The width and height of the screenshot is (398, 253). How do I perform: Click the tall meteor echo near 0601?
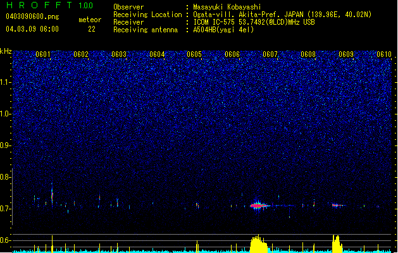click(52, 195)
